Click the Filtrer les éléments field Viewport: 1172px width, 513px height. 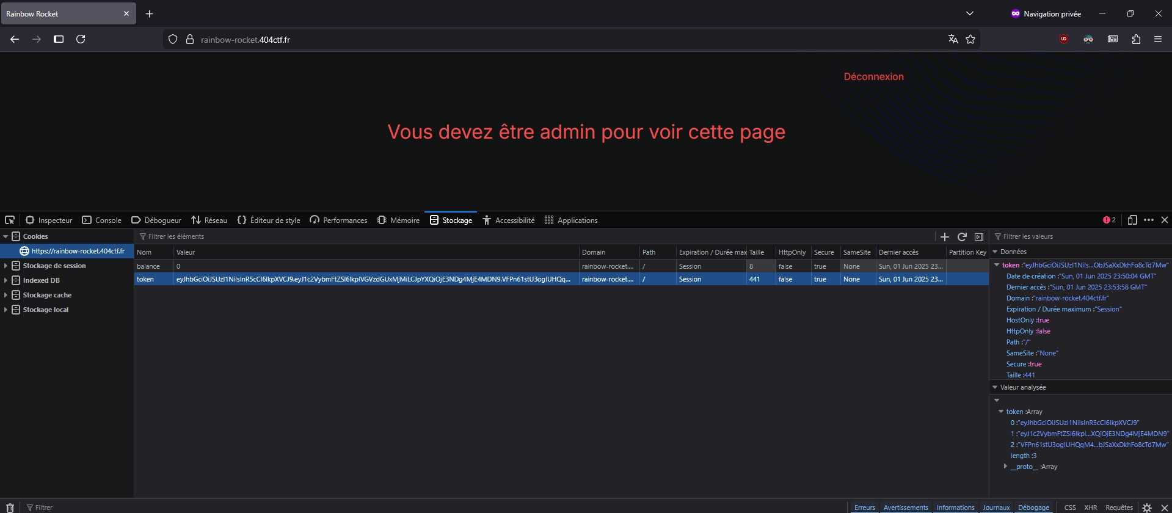[x=534, y=236]
